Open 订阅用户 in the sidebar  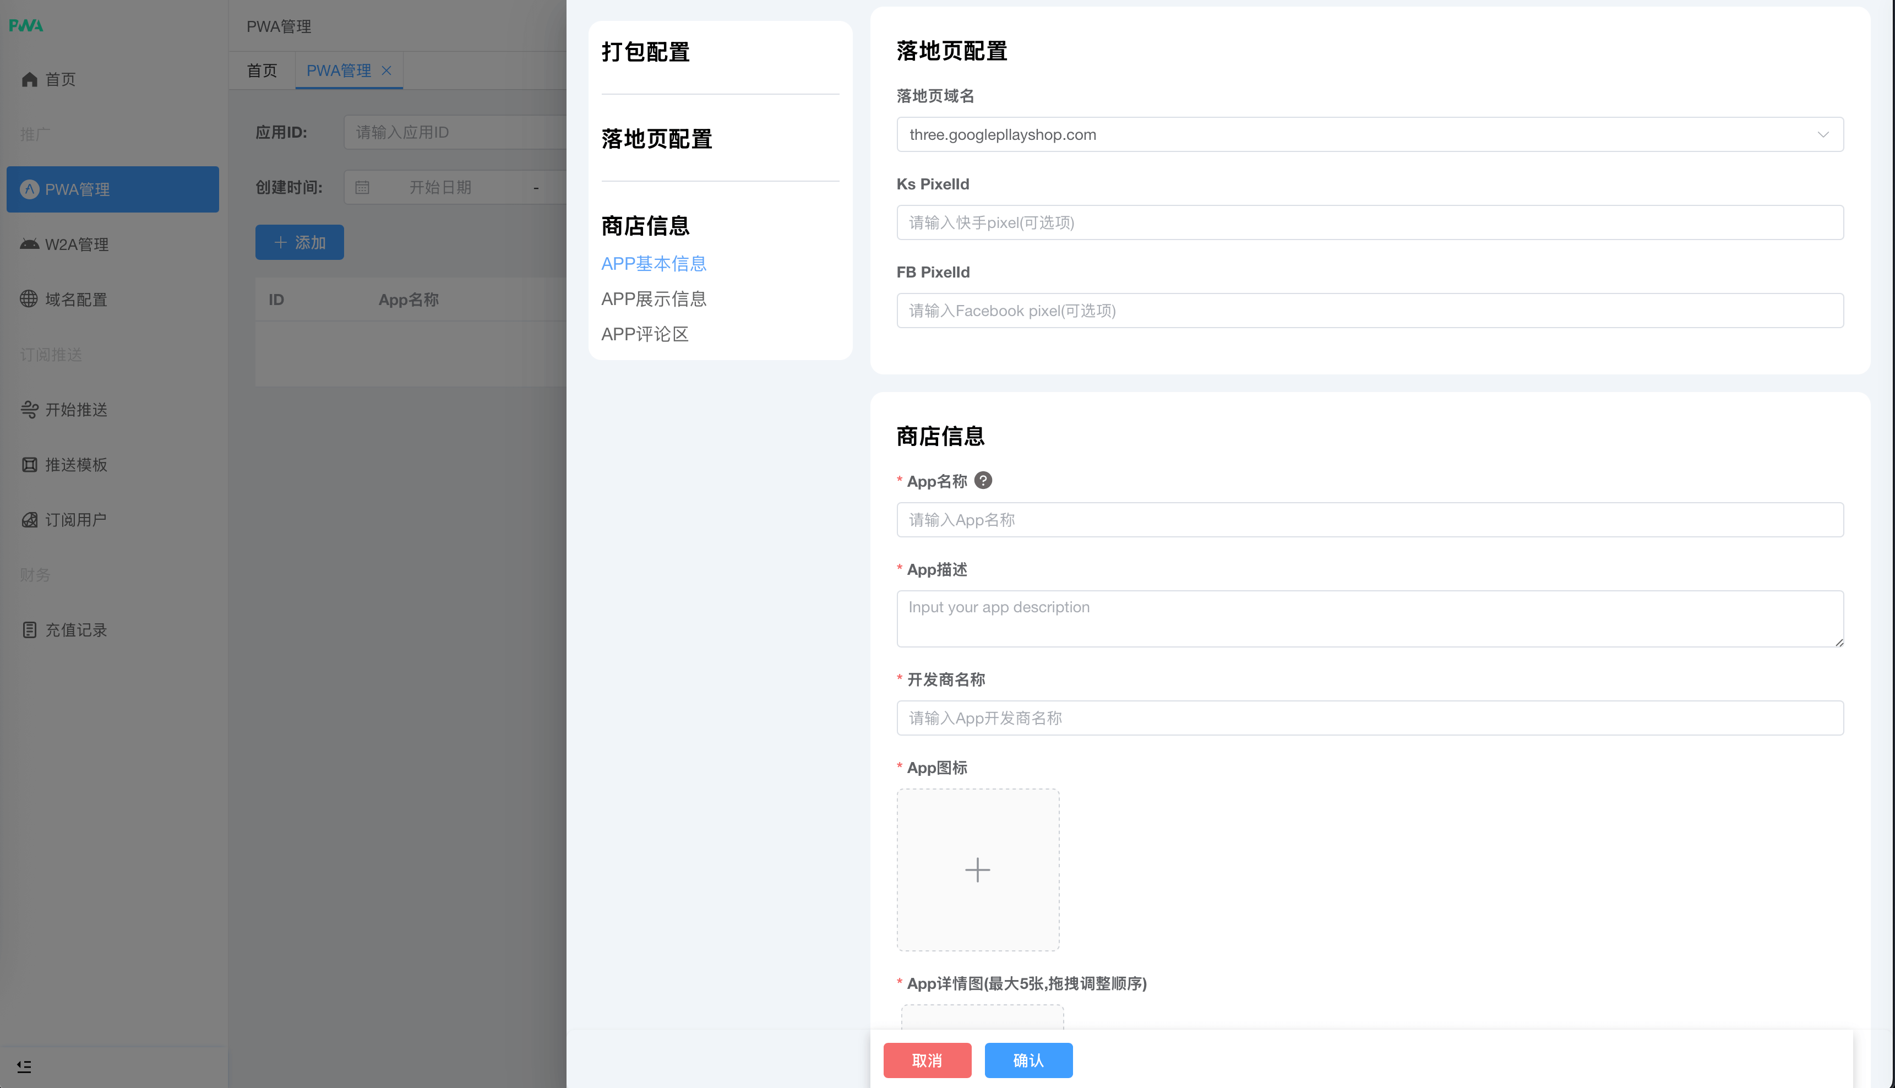click(75, 519)
